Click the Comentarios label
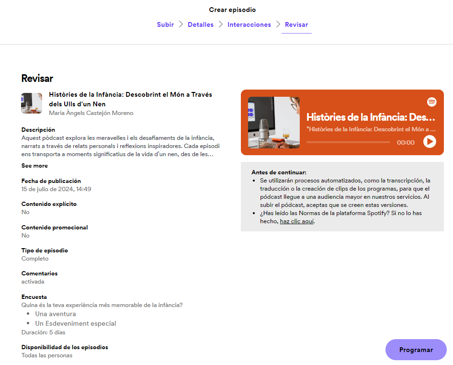 [x=39, y=274]
